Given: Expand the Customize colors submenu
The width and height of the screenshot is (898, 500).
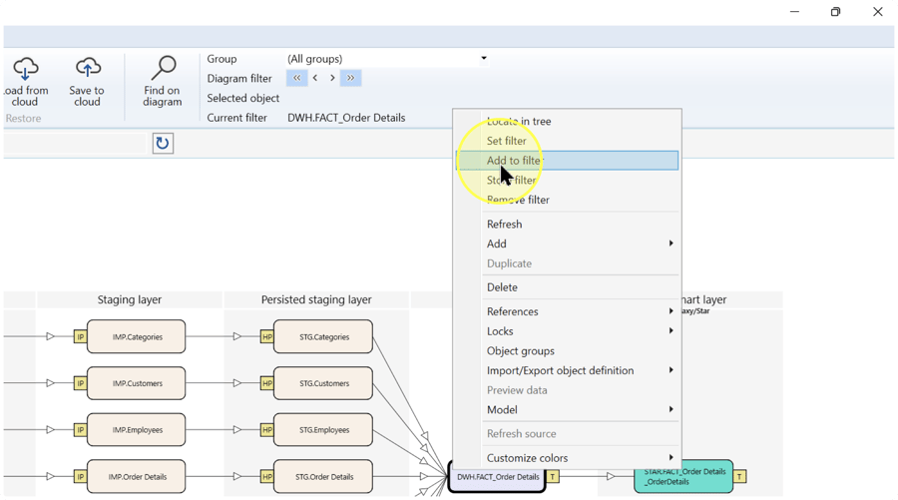Looking at the screenshot, I should 580,458.
